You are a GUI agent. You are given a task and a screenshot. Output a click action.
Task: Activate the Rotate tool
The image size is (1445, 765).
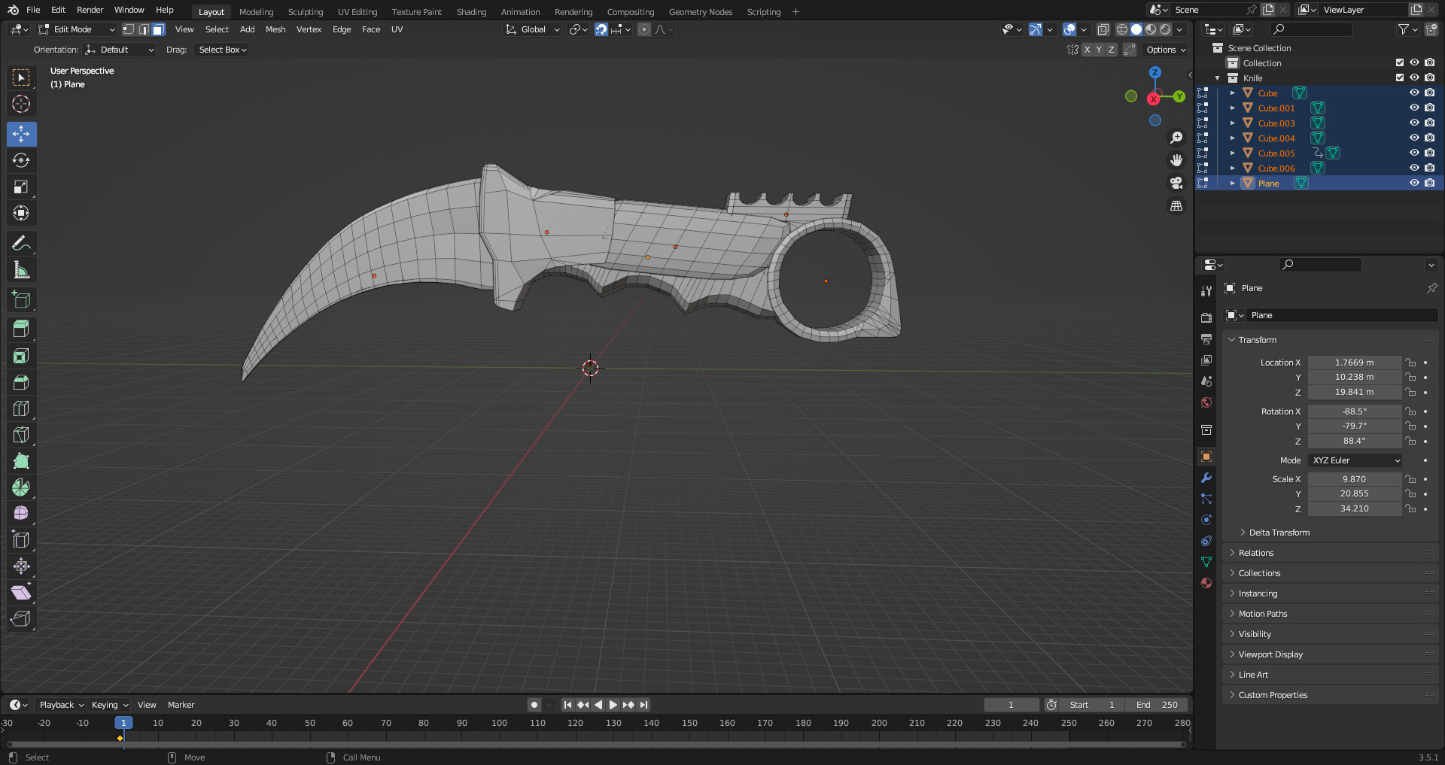(x=21, y=160)
